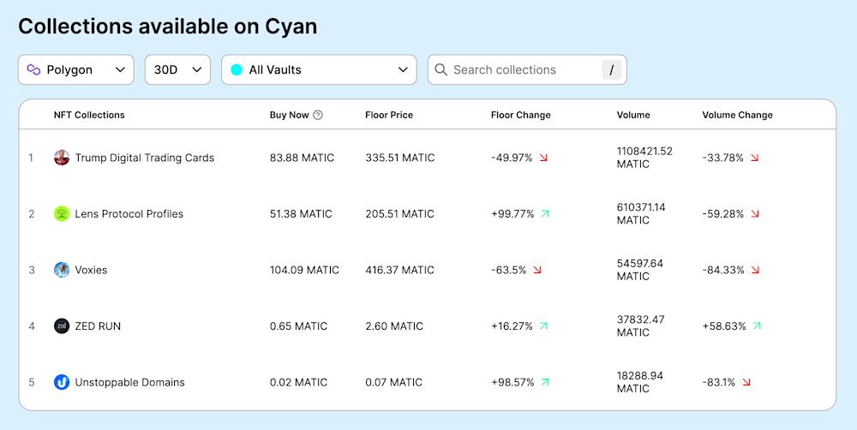Click the 51.38 MATIC buy now price

coord(301,213)
